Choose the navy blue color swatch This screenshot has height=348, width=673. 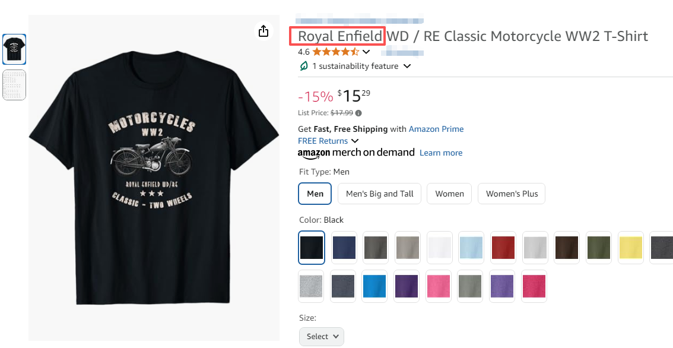344,247
